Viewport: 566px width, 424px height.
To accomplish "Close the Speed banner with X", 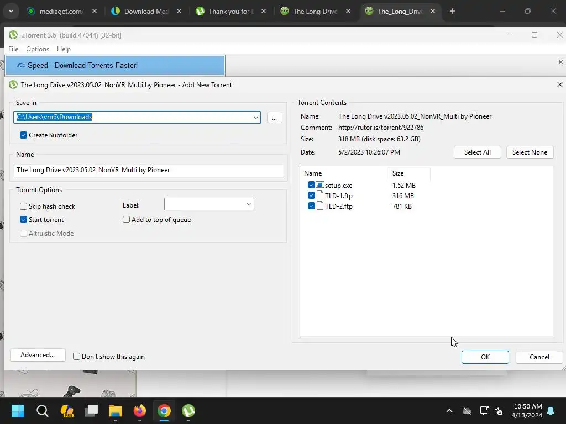I will tap(560, 62).
